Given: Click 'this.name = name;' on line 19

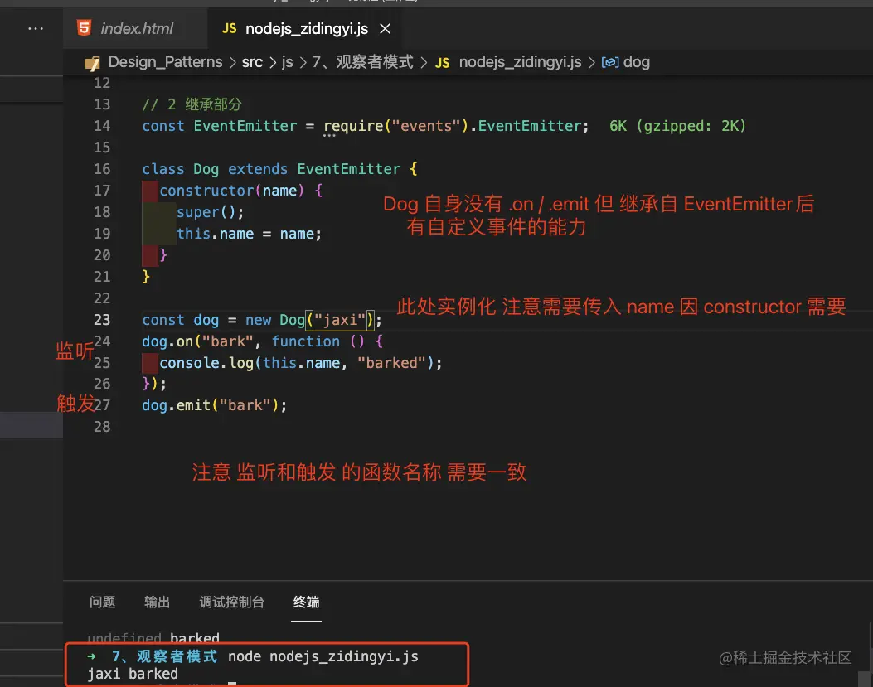Looking at the screenshot, I should click(249, 234).
